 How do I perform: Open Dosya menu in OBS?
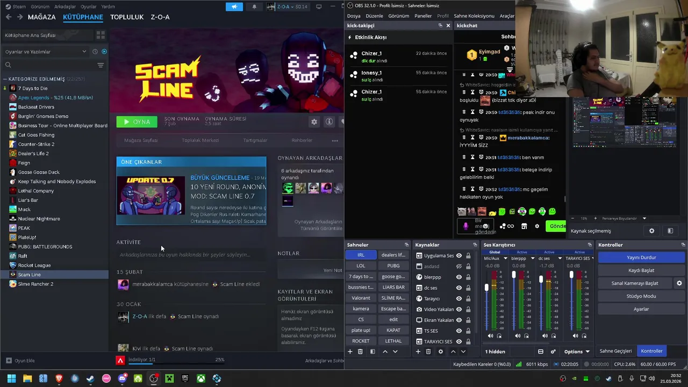pyautogui.click(x=354, y=16)
